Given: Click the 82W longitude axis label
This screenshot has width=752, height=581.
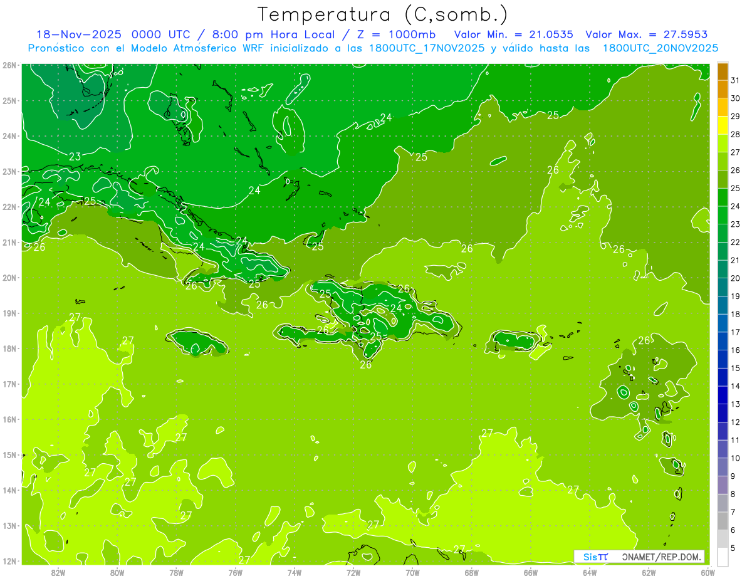Looking at the screenshot, I should (x=58, y=572).
